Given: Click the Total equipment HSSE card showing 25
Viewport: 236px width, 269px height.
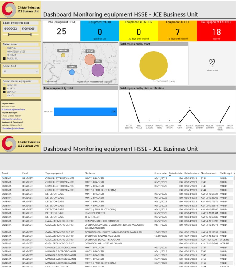Looking at the screenshot, I should 61,31.
